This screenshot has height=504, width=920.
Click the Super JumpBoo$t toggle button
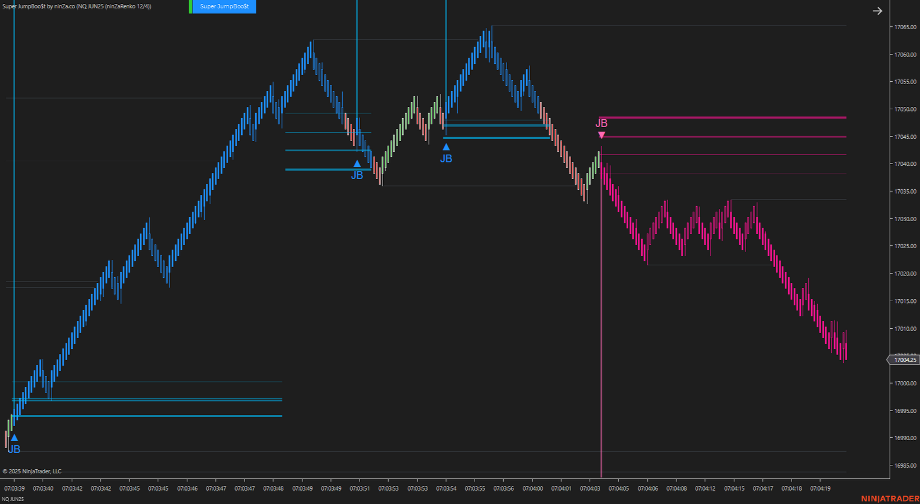pos(224,7)
